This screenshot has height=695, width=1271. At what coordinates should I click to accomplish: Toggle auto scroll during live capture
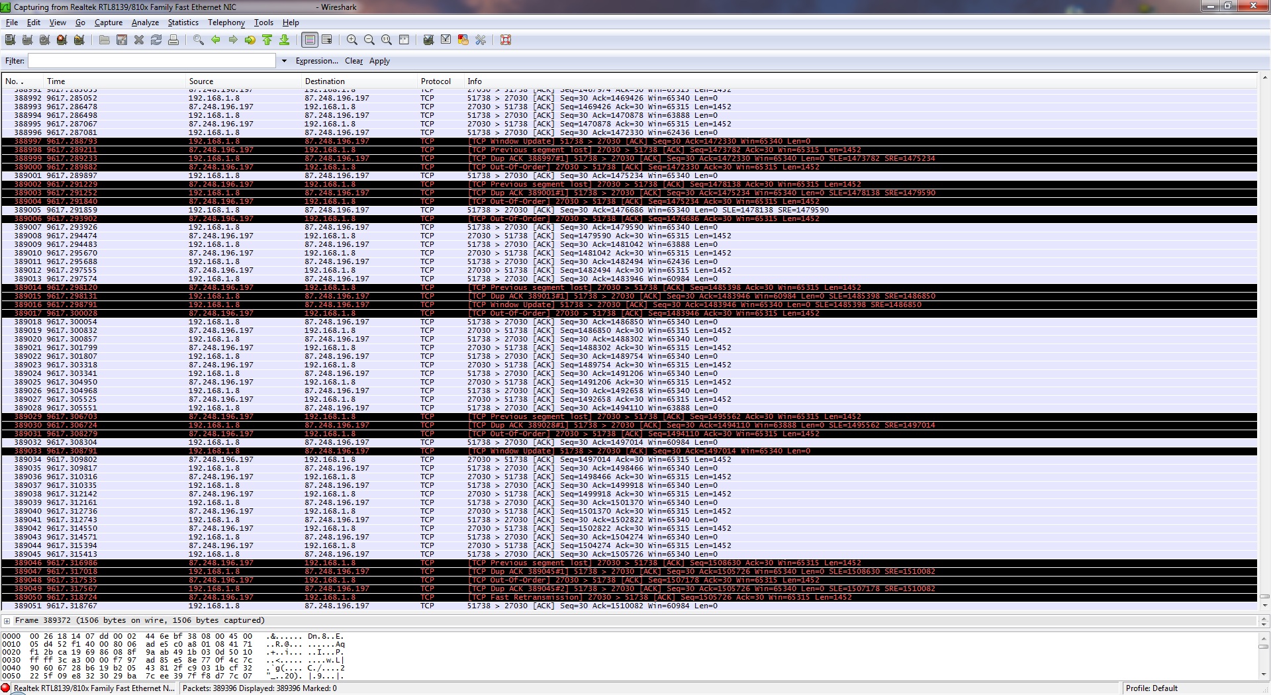pyautogui.click(x=327, y=40)
